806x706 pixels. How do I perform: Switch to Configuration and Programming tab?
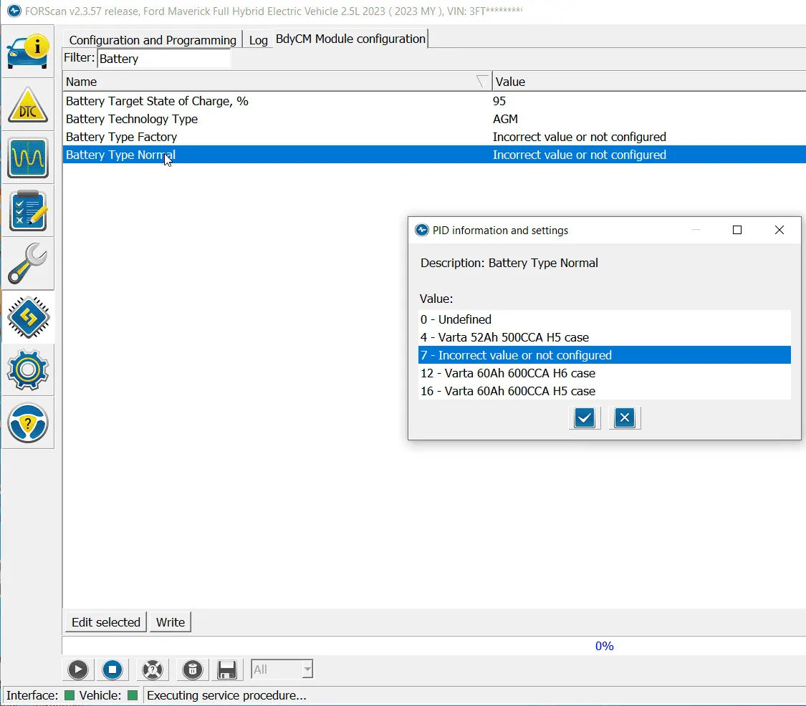[x=153, y=40]
